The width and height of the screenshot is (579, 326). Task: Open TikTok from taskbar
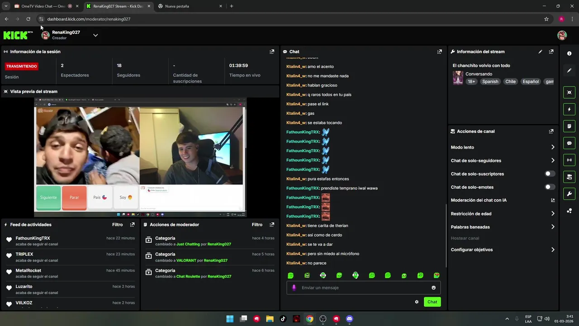(283, 319)
